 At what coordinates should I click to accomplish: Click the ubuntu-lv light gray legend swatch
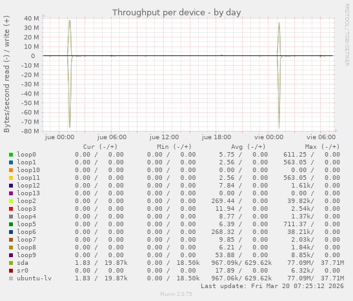pos(11,278)
